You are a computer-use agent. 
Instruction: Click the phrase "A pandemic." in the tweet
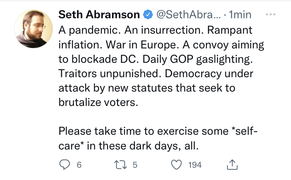85,30
